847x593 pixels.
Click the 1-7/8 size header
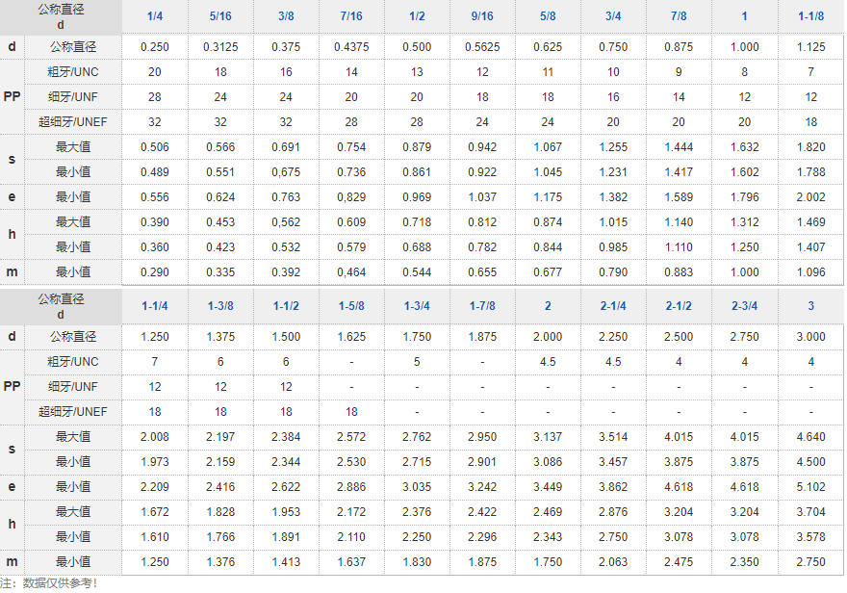coord(482,306)
